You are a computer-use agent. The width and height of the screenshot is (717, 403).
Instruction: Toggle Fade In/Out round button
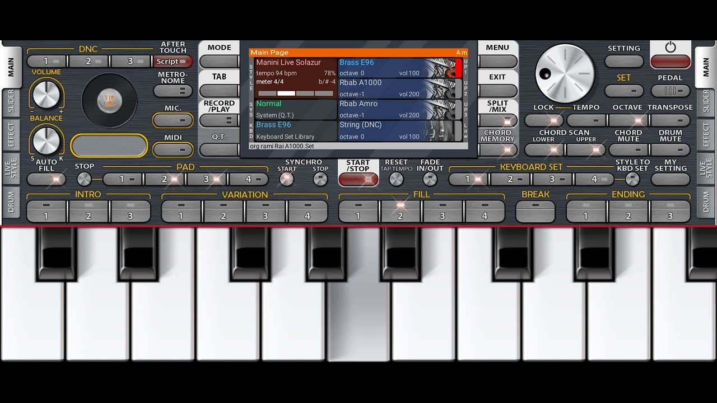[x=430, y=179]
